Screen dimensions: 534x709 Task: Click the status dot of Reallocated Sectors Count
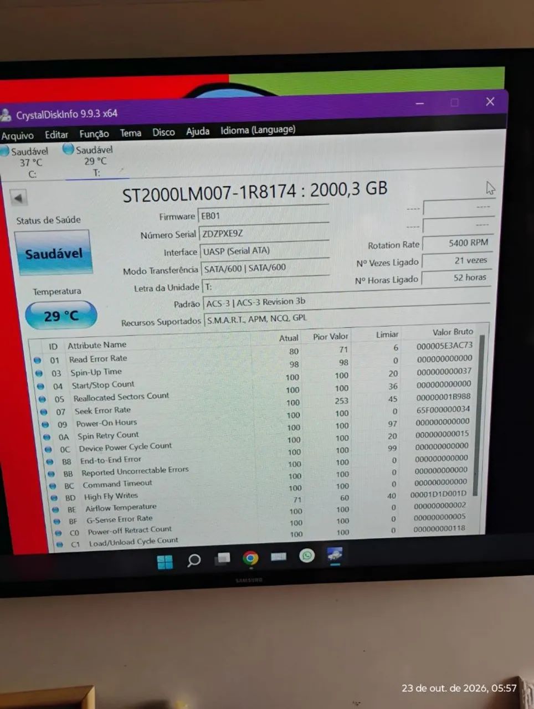pyautogui.click(x=42, y=399)
